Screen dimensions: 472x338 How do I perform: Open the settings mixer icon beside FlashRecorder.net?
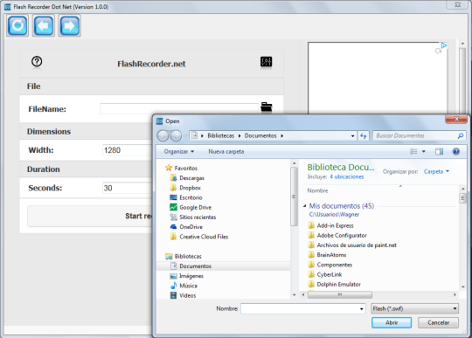(266, 62)
